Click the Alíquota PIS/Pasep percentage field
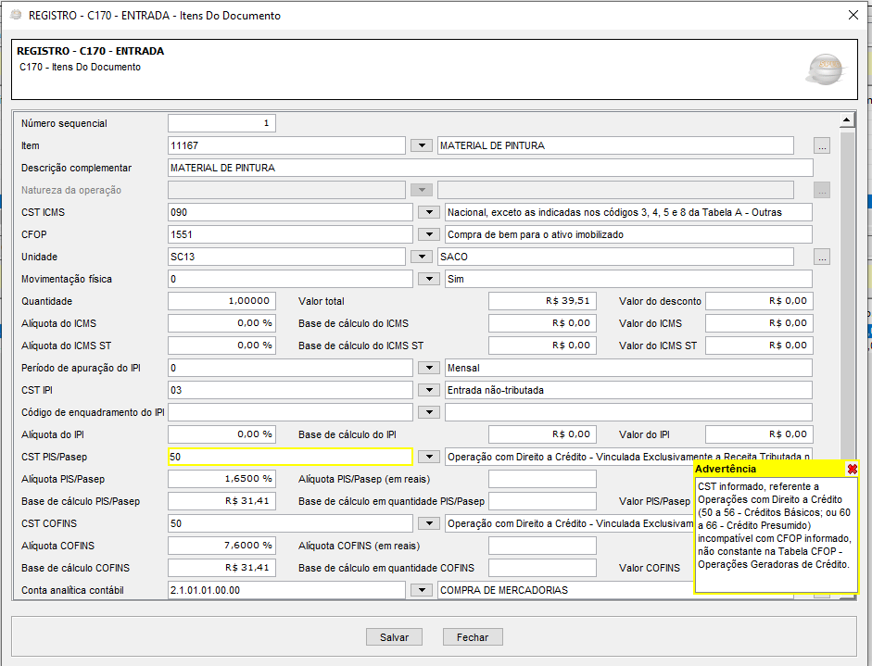The height and width of the screenshot is (666, 872). [x=221, y=479]
